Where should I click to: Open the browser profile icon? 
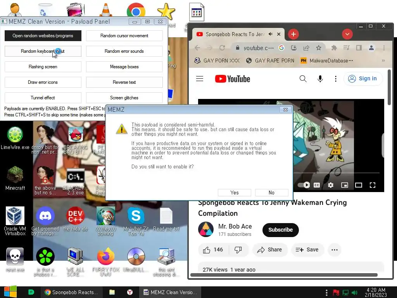click(371, 48)
